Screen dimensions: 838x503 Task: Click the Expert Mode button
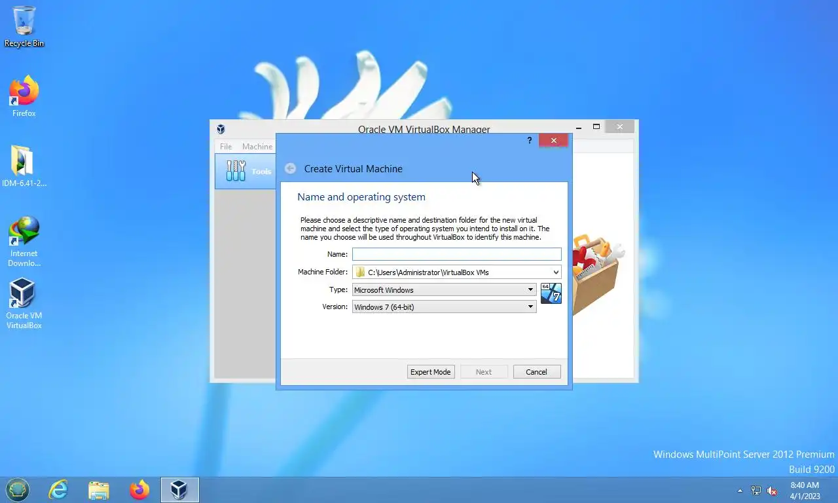tap(431, 372)
